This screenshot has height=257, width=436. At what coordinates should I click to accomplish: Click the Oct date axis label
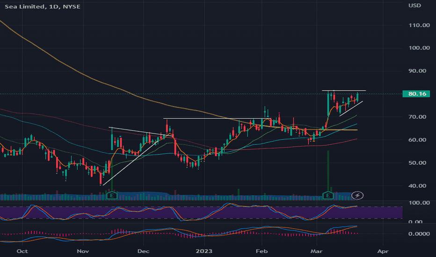(22, 251)
